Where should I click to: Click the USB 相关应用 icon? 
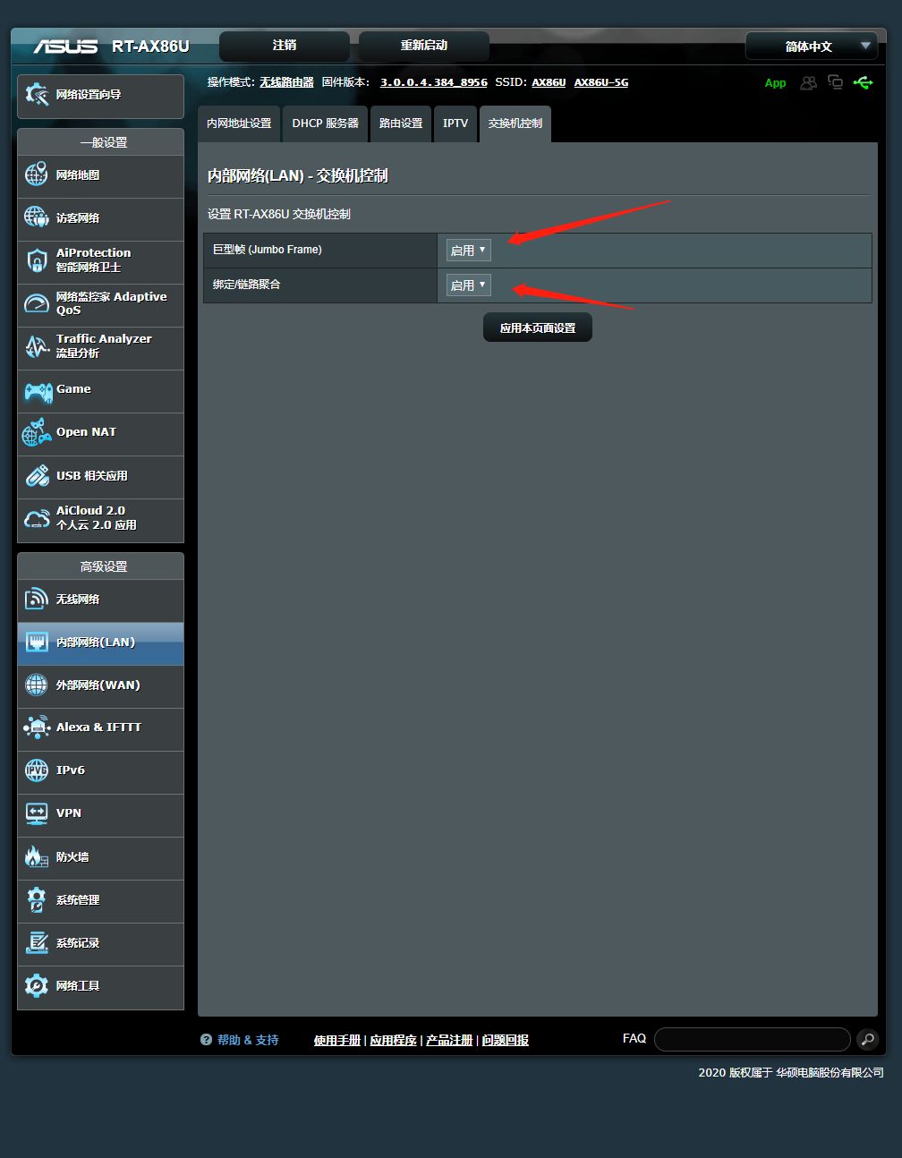pos(37,475)
